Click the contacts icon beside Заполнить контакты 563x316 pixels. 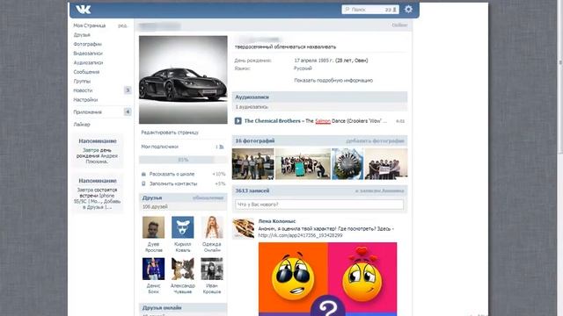tap(143, 183)
